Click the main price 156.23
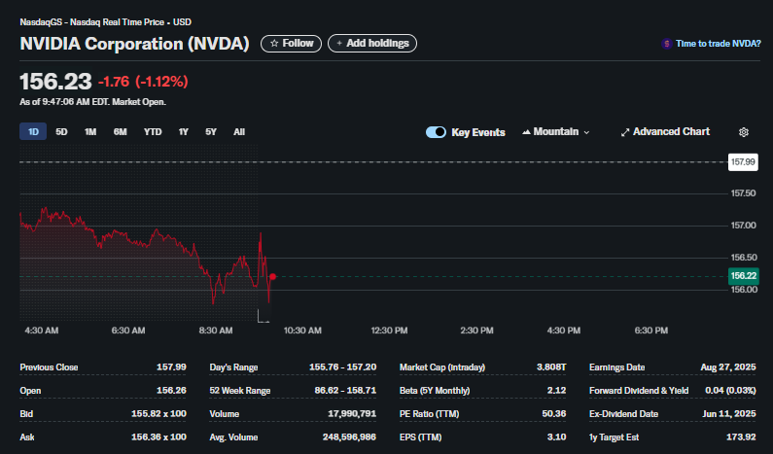The width and height of the screenshot is (773, 454). coord(55,82)
